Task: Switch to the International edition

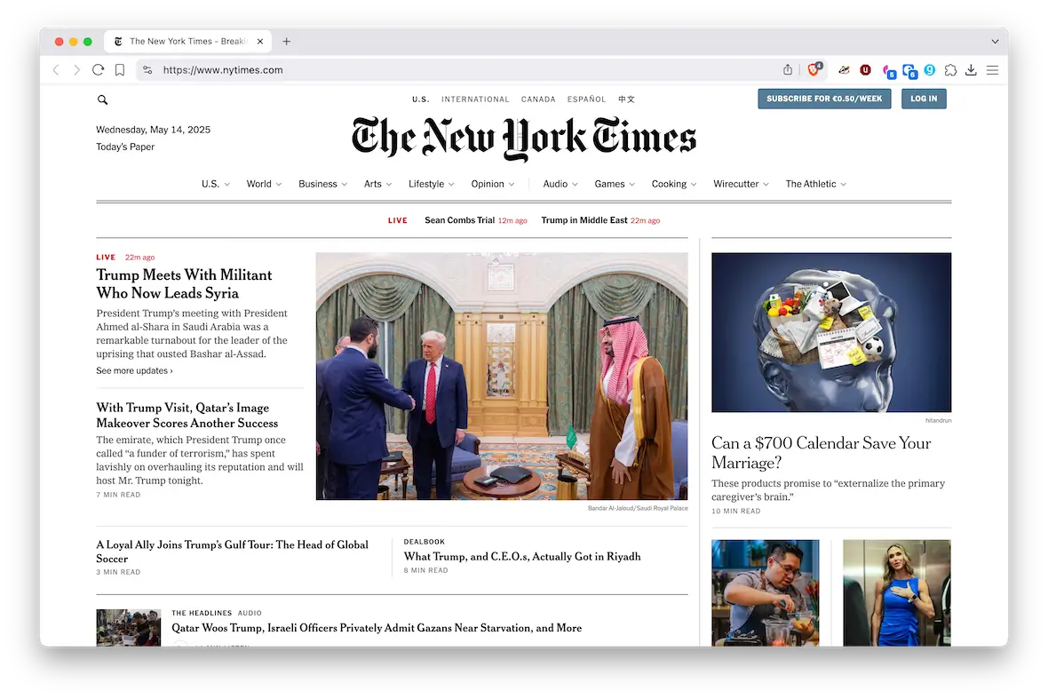Action: pyautogui.click(x=475, y=99)
